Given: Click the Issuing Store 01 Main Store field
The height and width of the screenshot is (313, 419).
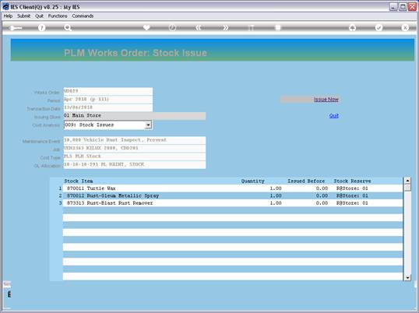Looking at the screenshot, I should [135, 116].
